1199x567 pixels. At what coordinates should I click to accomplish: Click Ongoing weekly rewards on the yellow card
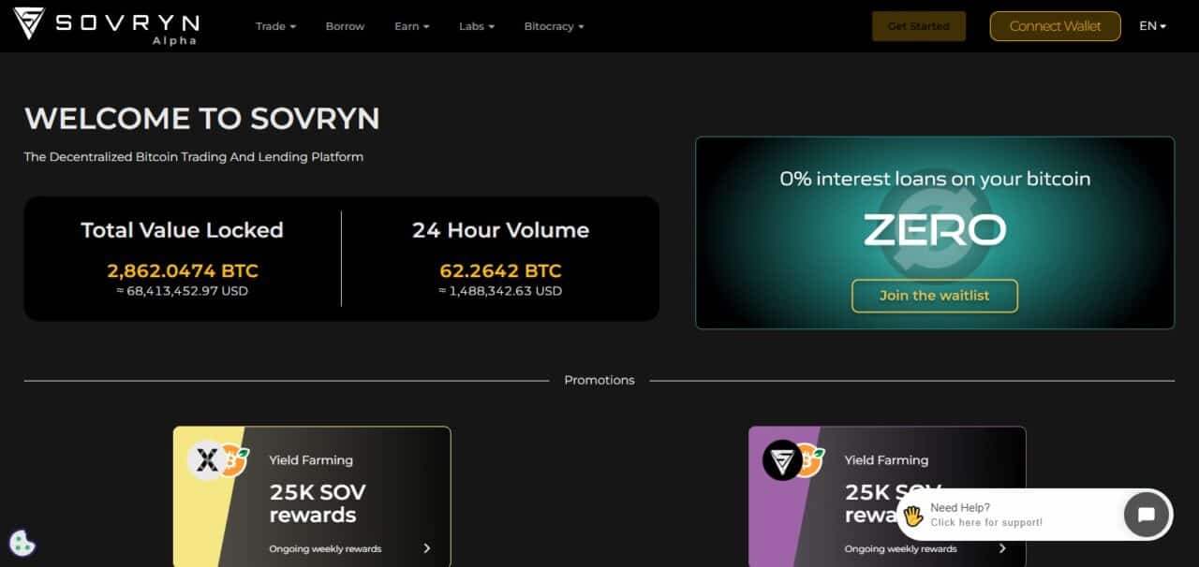coord(325,549)
